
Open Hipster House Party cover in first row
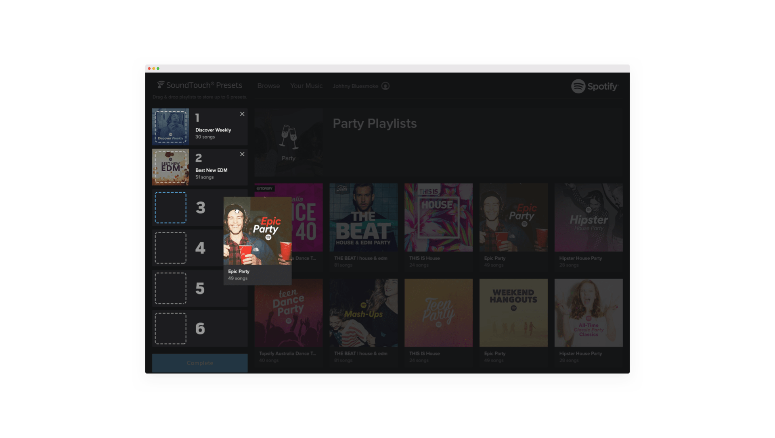589,218
